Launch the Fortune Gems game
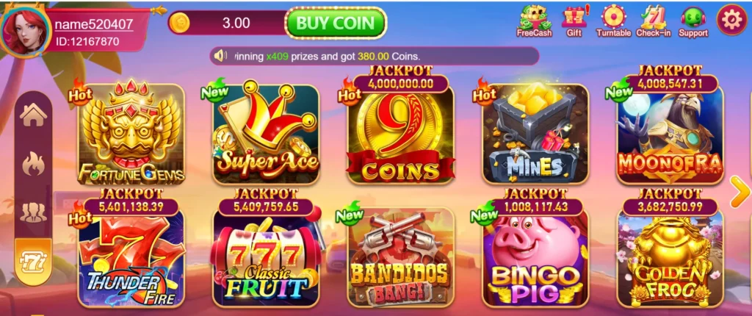The width and height of the screenshot is (752, 316). click(x=131, y=134)
